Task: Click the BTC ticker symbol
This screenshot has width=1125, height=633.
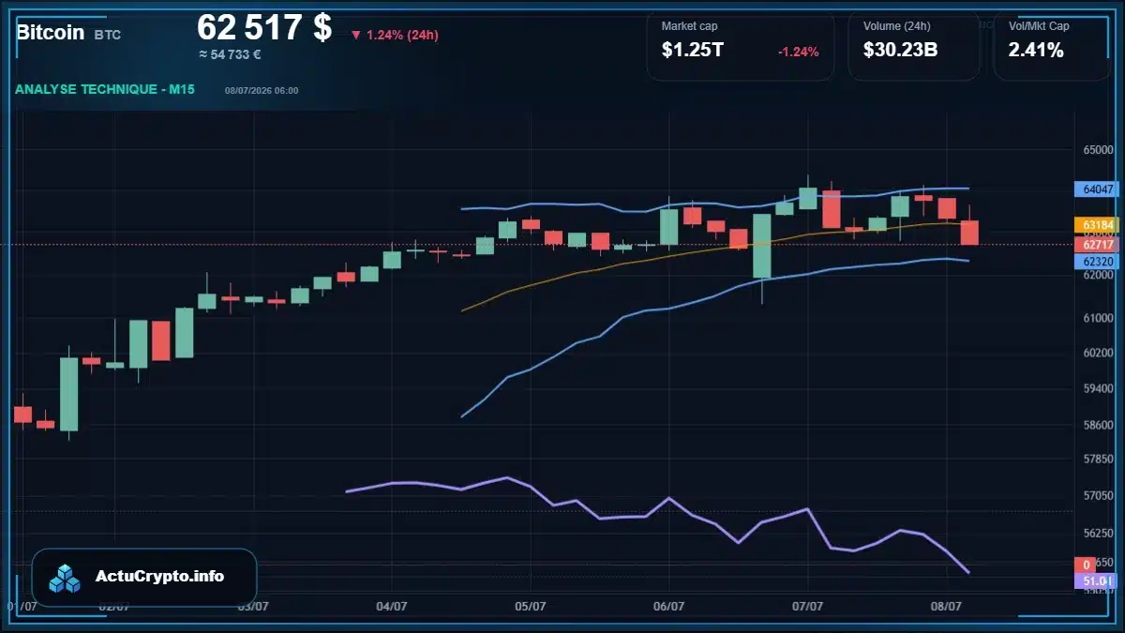Action: click(107, 35)
